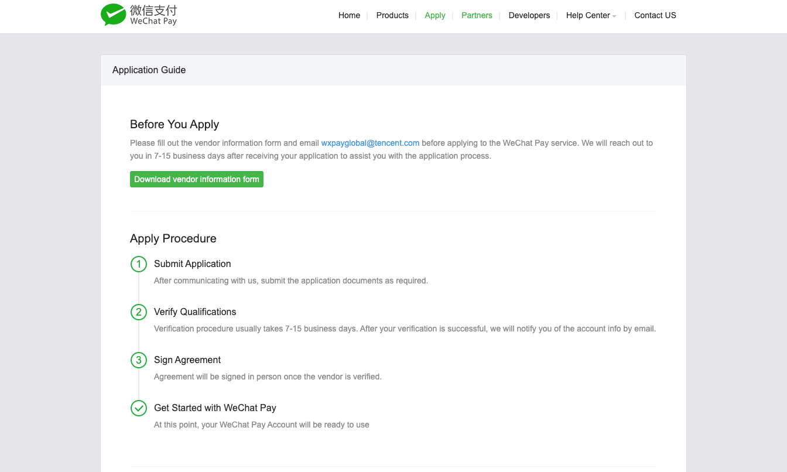Screen dimensions: 787x472
Task: Select the Verify Qualifications step title
Action: [195, 312]
